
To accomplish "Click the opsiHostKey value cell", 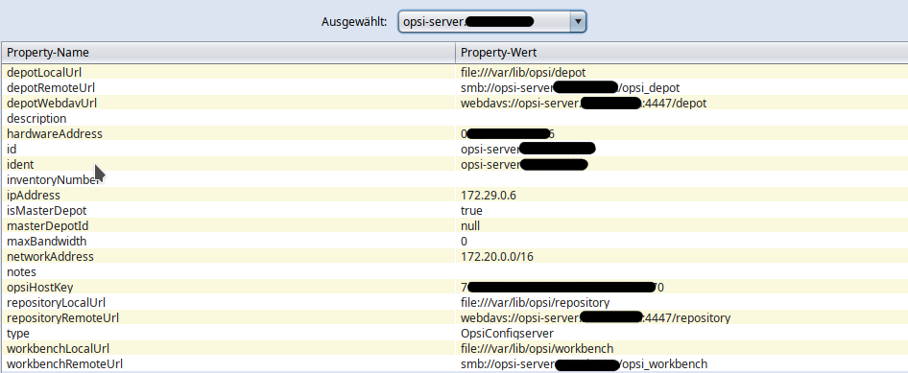I will [x=681, y=287].
